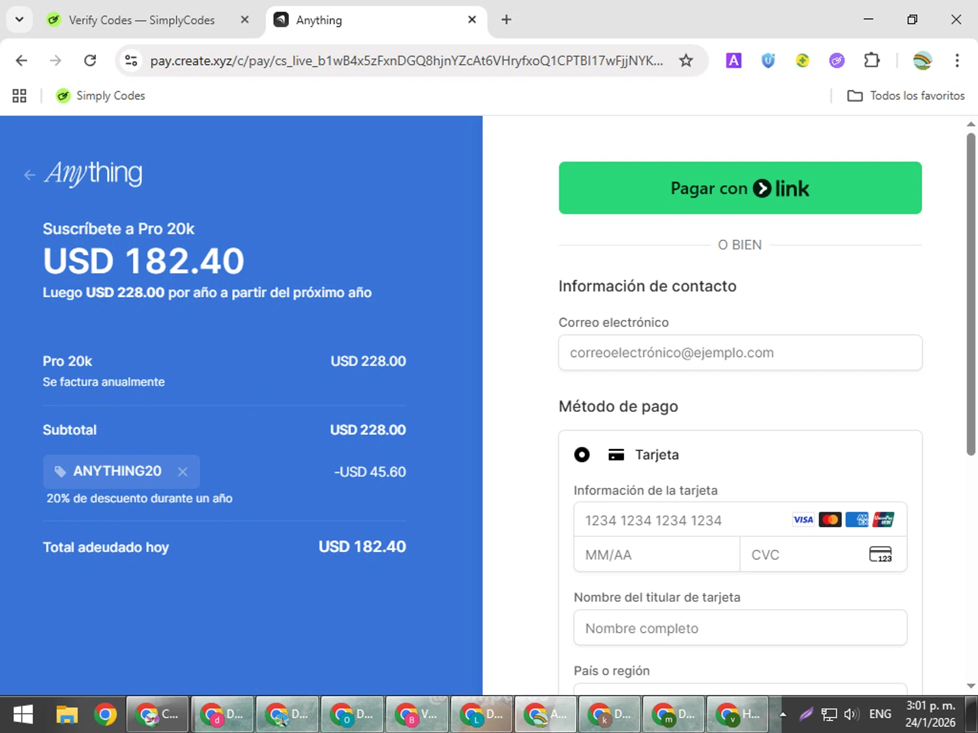The image size is (978, 733).
Task: Click the promo tag icon beside ANYTHING20
Action: coord(60,472)
